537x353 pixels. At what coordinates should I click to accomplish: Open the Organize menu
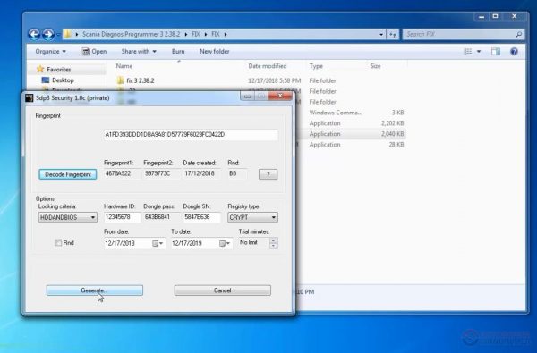tap(51, 51)
